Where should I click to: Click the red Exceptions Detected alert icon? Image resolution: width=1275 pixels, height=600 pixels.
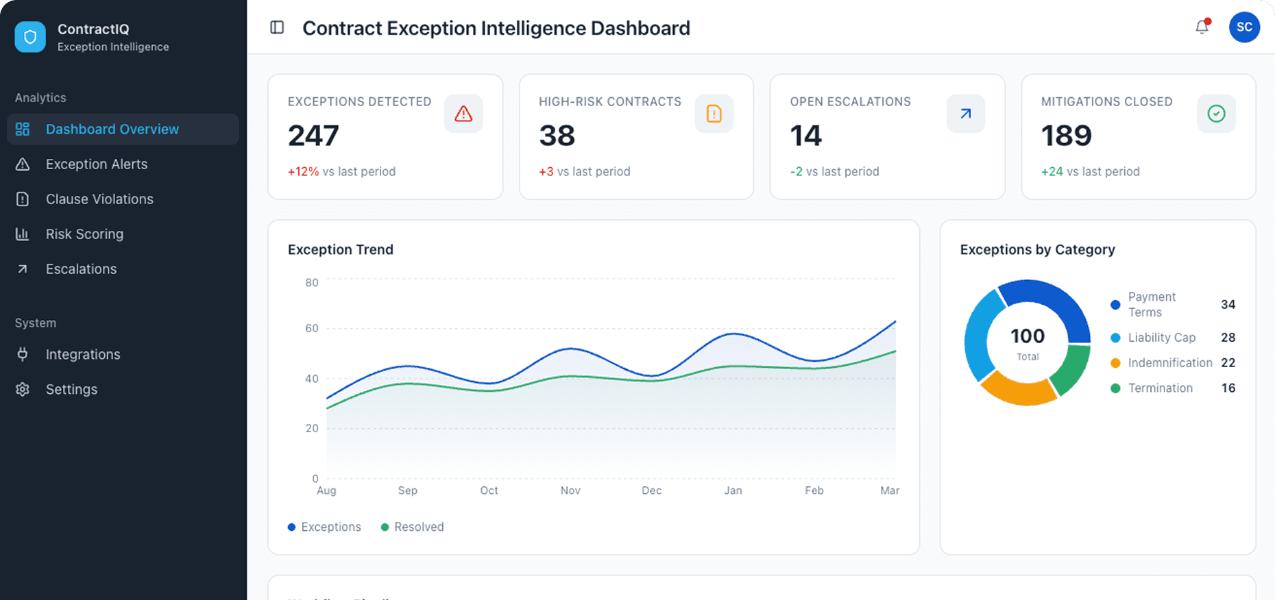(463, 114)
